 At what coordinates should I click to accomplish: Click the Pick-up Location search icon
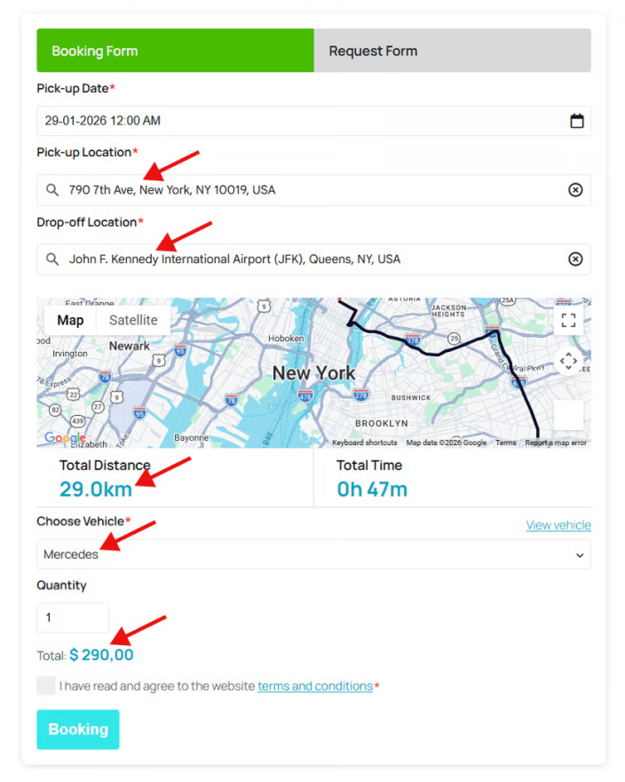click(52, 189)
